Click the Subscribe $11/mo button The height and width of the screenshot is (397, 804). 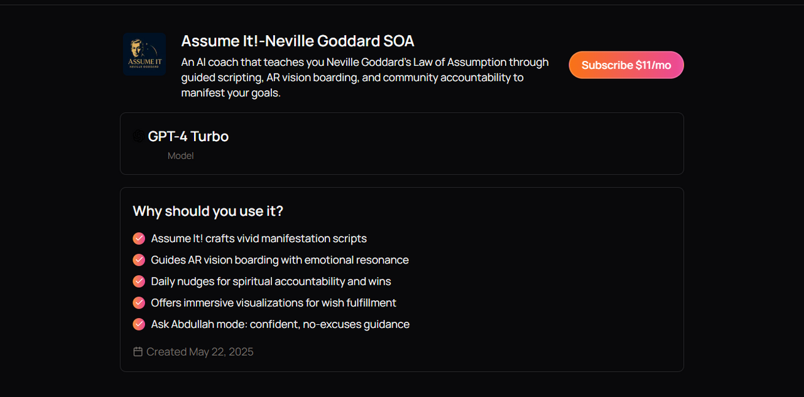[626, 65]
